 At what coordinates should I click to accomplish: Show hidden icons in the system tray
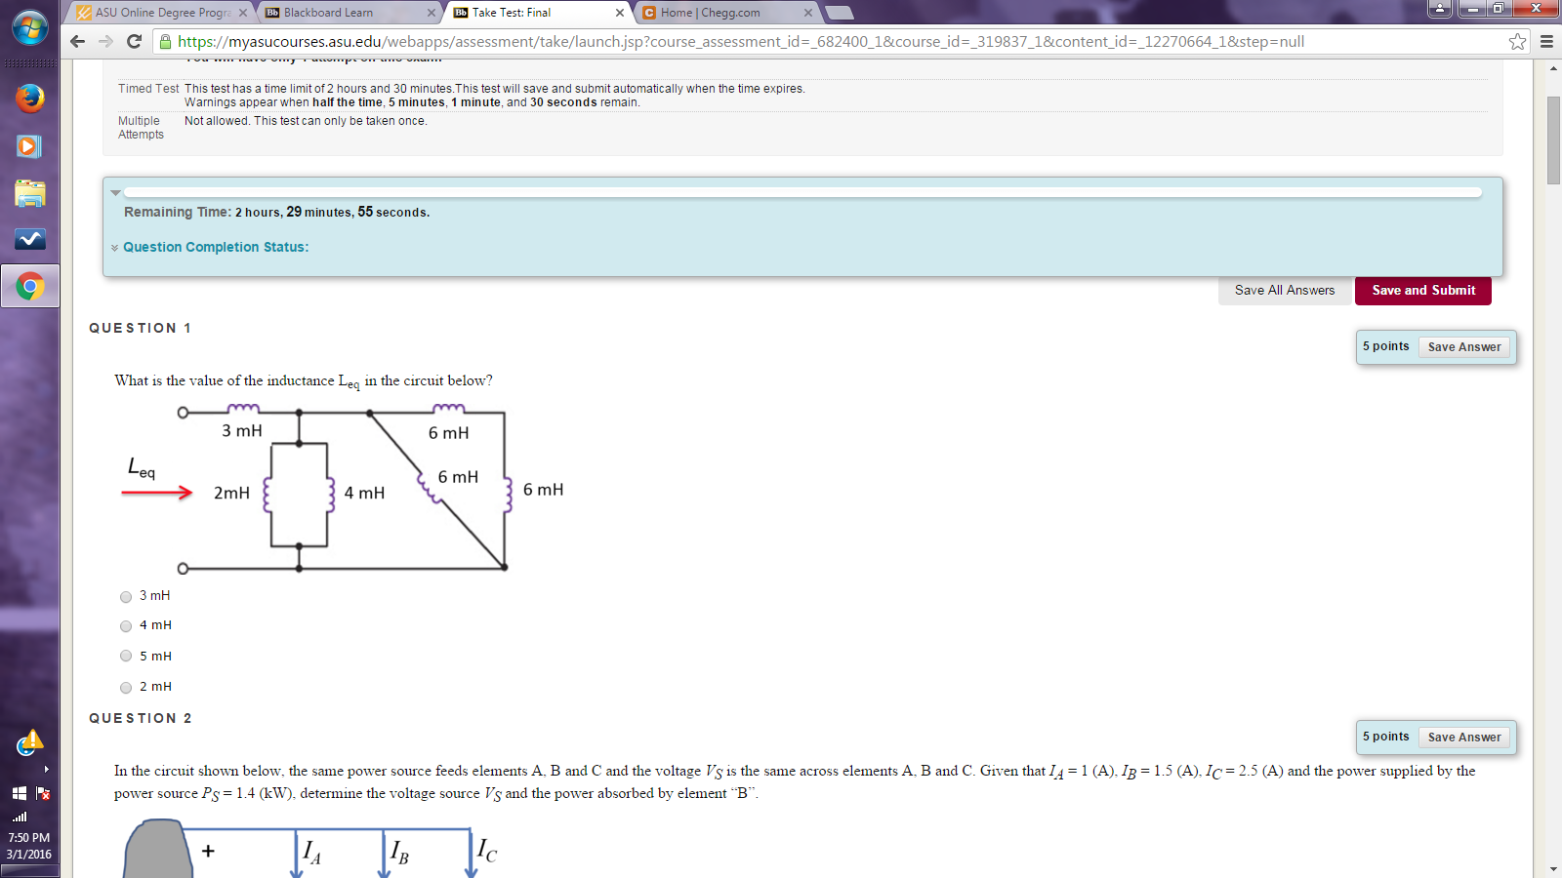tap(44, 770)
